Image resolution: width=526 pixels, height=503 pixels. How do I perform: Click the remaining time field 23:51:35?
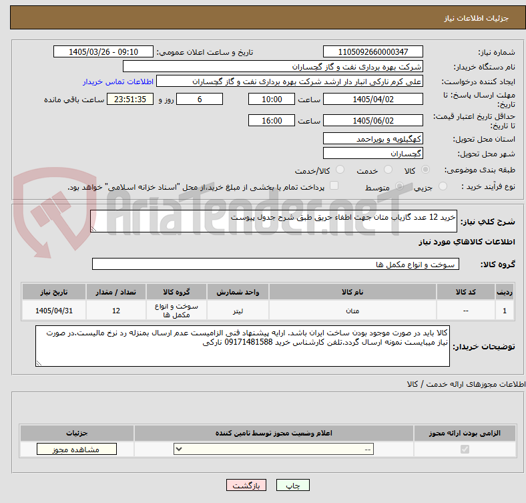[x=130, y=99]
